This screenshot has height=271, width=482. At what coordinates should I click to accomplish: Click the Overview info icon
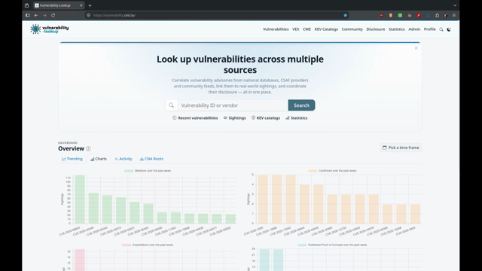click(88, 149)
